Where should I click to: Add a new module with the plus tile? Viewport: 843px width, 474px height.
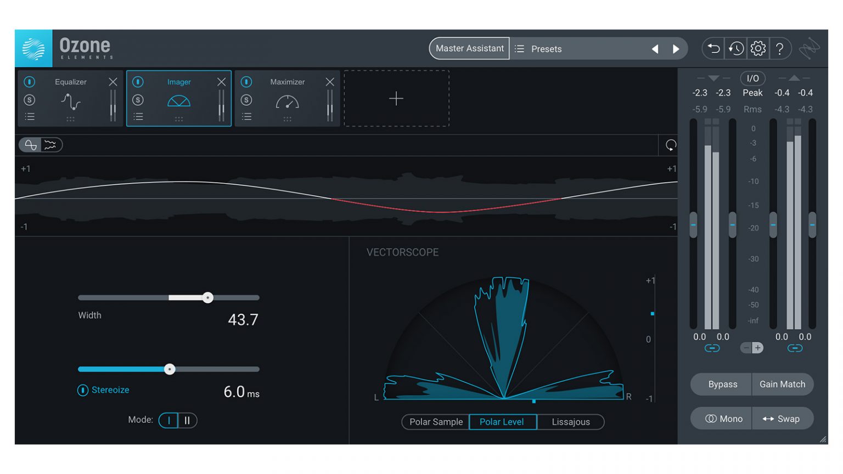396,99
